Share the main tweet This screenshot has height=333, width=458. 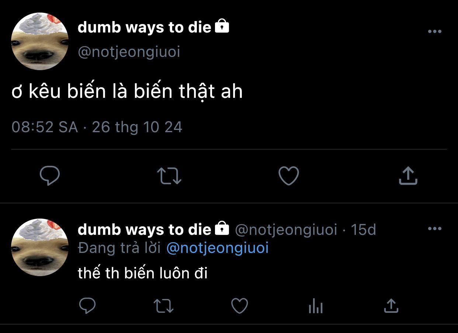408,176
